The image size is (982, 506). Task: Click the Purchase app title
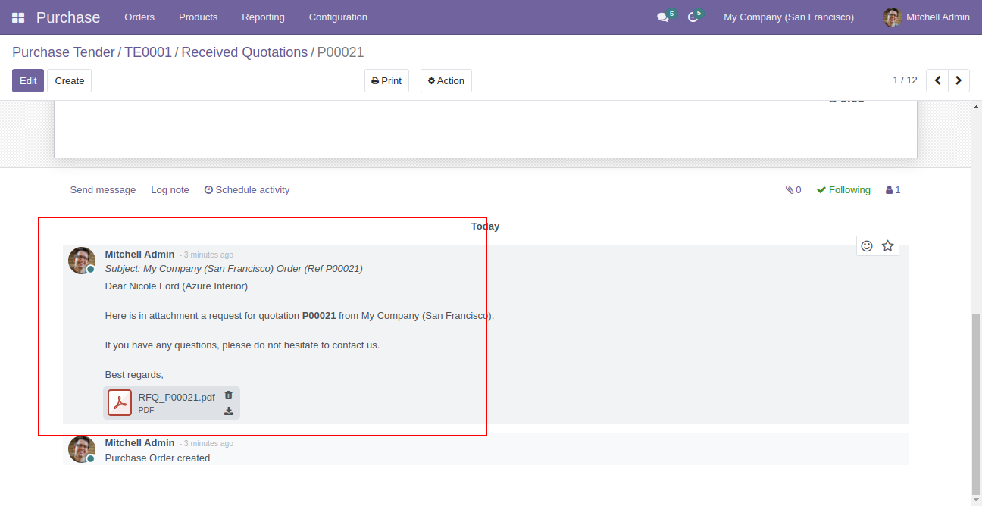click(x=68, y=17)
